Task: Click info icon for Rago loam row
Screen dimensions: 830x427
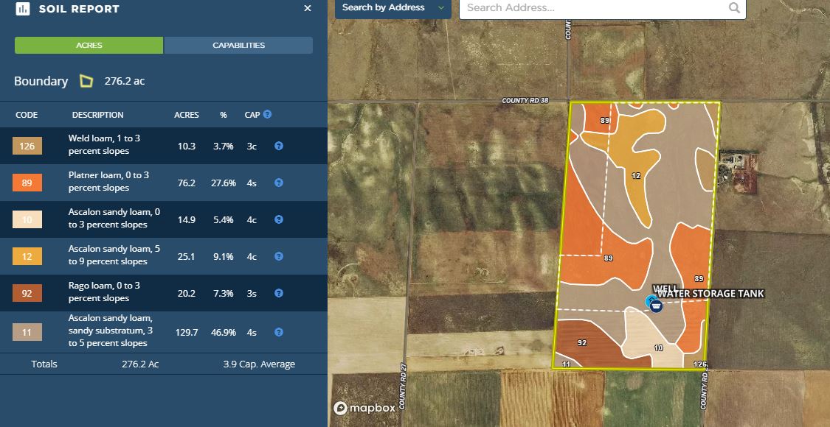Action: 279,293
